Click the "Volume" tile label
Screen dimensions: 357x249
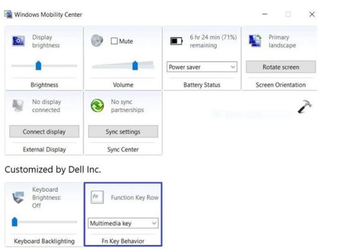[x=123, y=85]
